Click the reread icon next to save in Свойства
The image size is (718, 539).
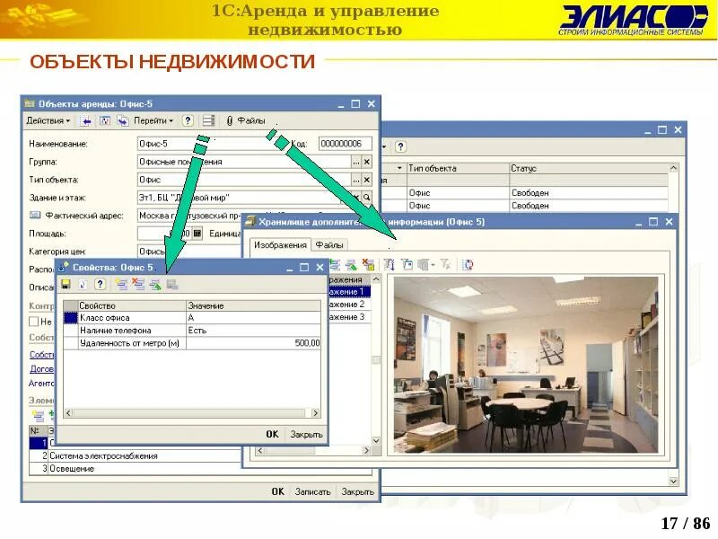(x=83, y=284)
